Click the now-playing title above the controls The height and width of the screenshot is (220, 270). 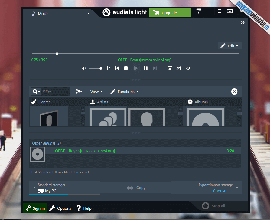click(x=144, y=60)
